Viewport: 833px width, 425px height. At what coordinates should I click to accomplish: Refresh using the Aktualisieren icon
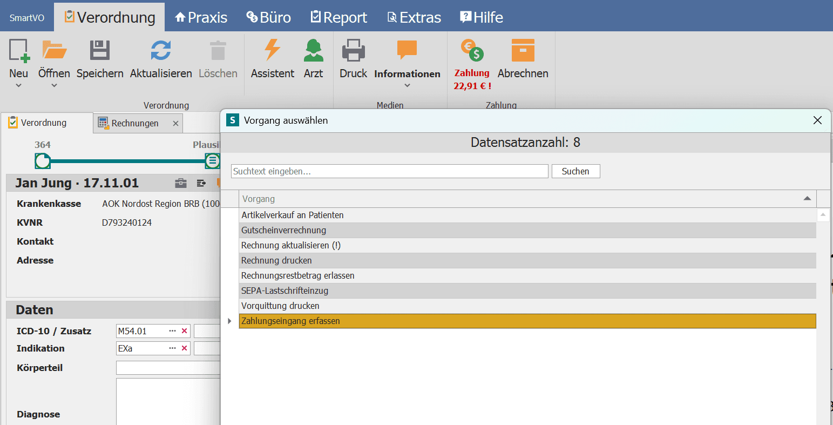[x=161, y=50]
